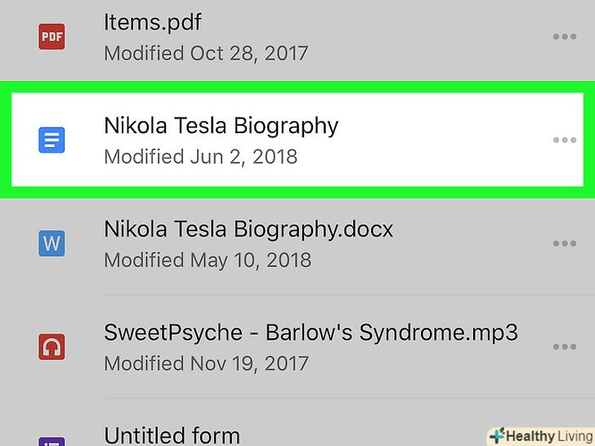Tap the Modified Oct 28, 2017 text
The height and width of the screenshot is (446, 595).
(x=206, y=54)
